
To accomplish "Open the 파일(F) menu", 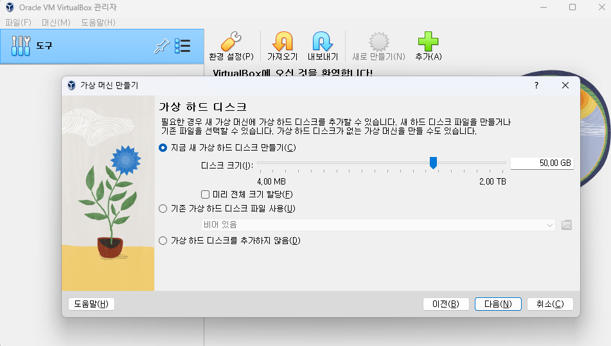I will (x=19, y=22).
